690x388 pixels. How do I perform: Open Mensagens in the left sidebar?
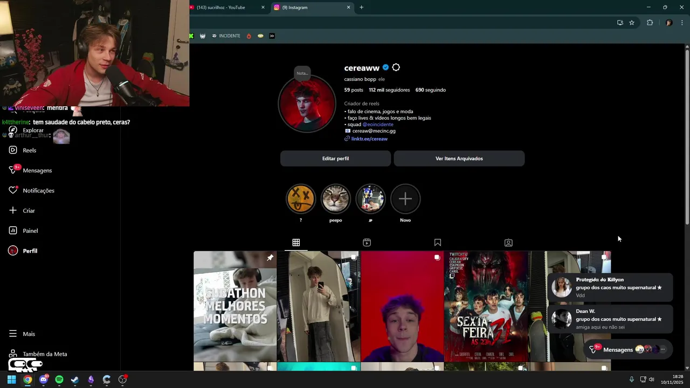pyautogui.click(x=30, y=170)
